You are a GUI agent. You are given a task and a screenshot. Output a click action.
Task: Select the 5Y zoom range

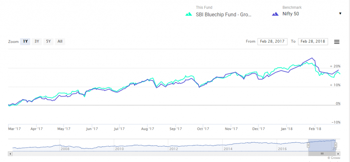click(49, 41)
